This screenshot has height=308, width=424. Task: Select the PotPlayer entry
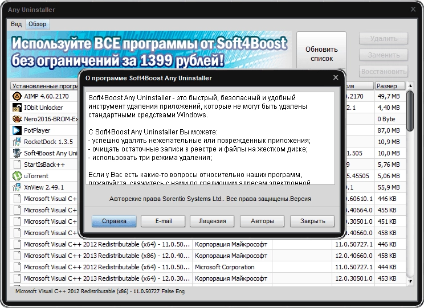click(x=37, y=130)
